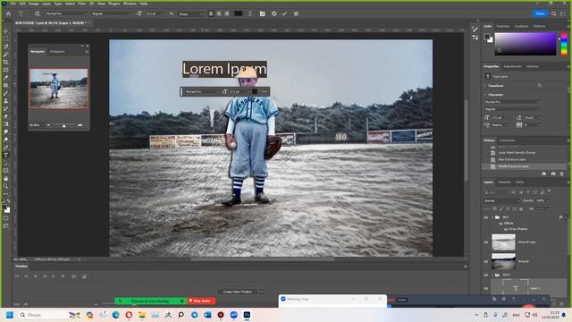Viewport: 572px width, 322px height.
Task: Hide the top layer group's visibility eye
Action: (486, 217)
